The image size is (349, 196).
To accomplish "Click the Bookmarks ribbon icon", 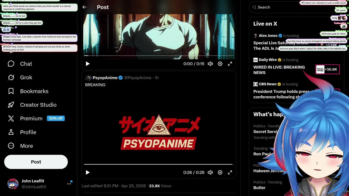I will (x=11, y=91).
